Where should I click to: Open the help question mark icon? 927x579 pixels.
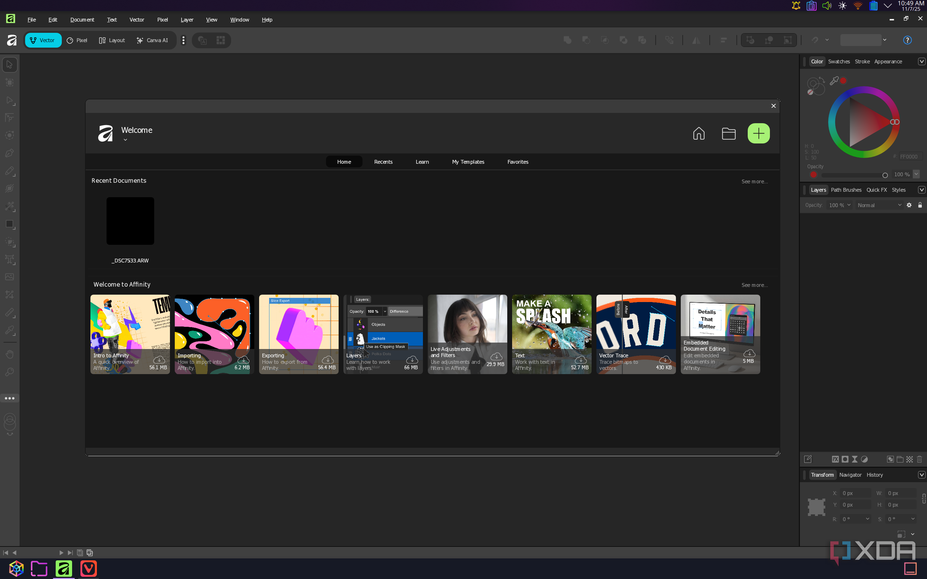click(x=907, y=40)
